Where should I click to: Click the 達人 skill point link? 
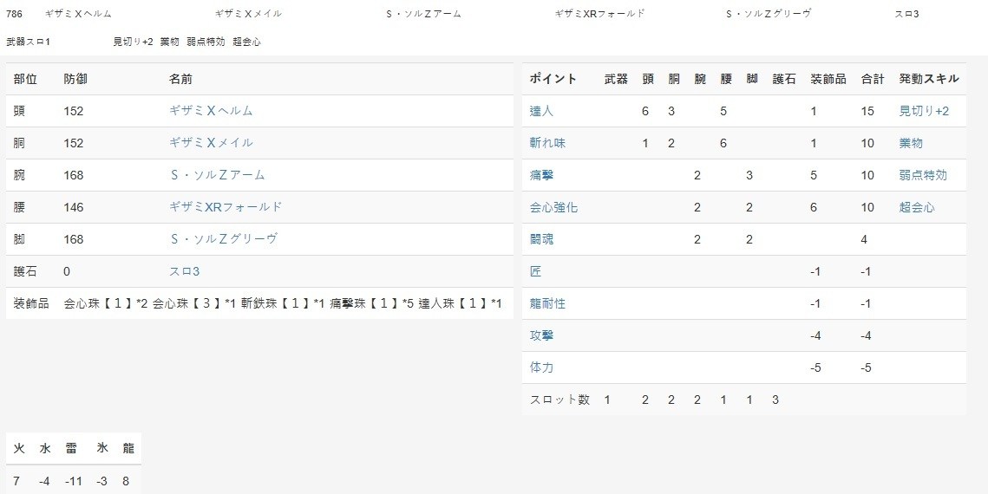click(541, 111)
